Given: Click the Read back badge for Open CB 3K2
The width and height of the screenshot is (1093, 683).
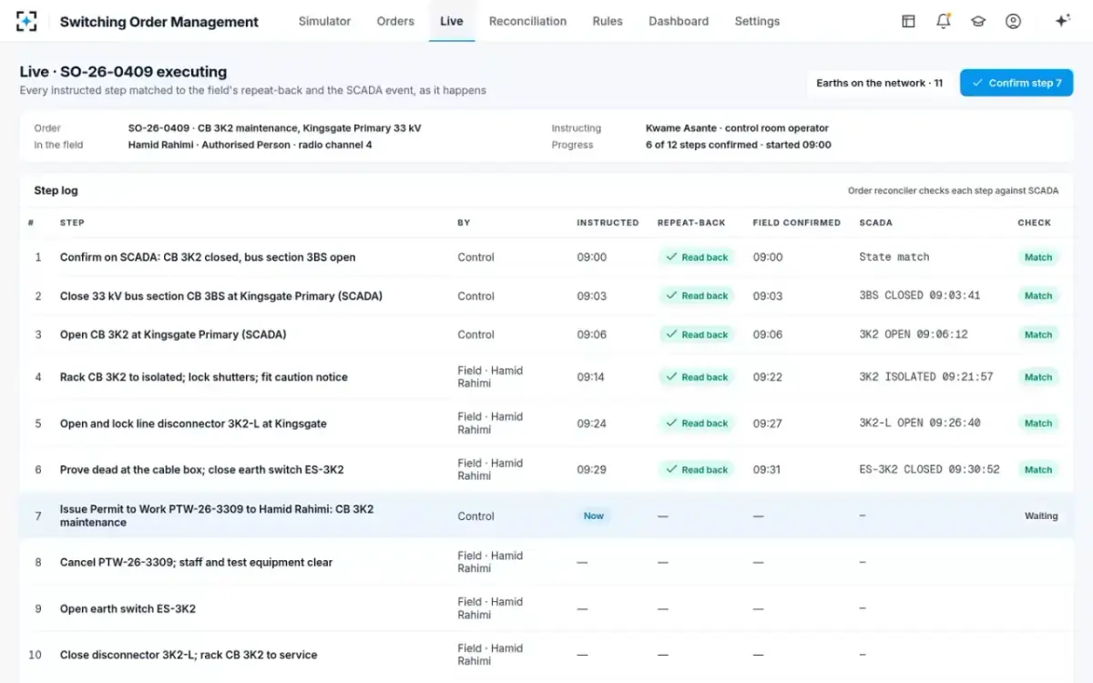Looking at the screenshot, I should [x=697, y=335].
